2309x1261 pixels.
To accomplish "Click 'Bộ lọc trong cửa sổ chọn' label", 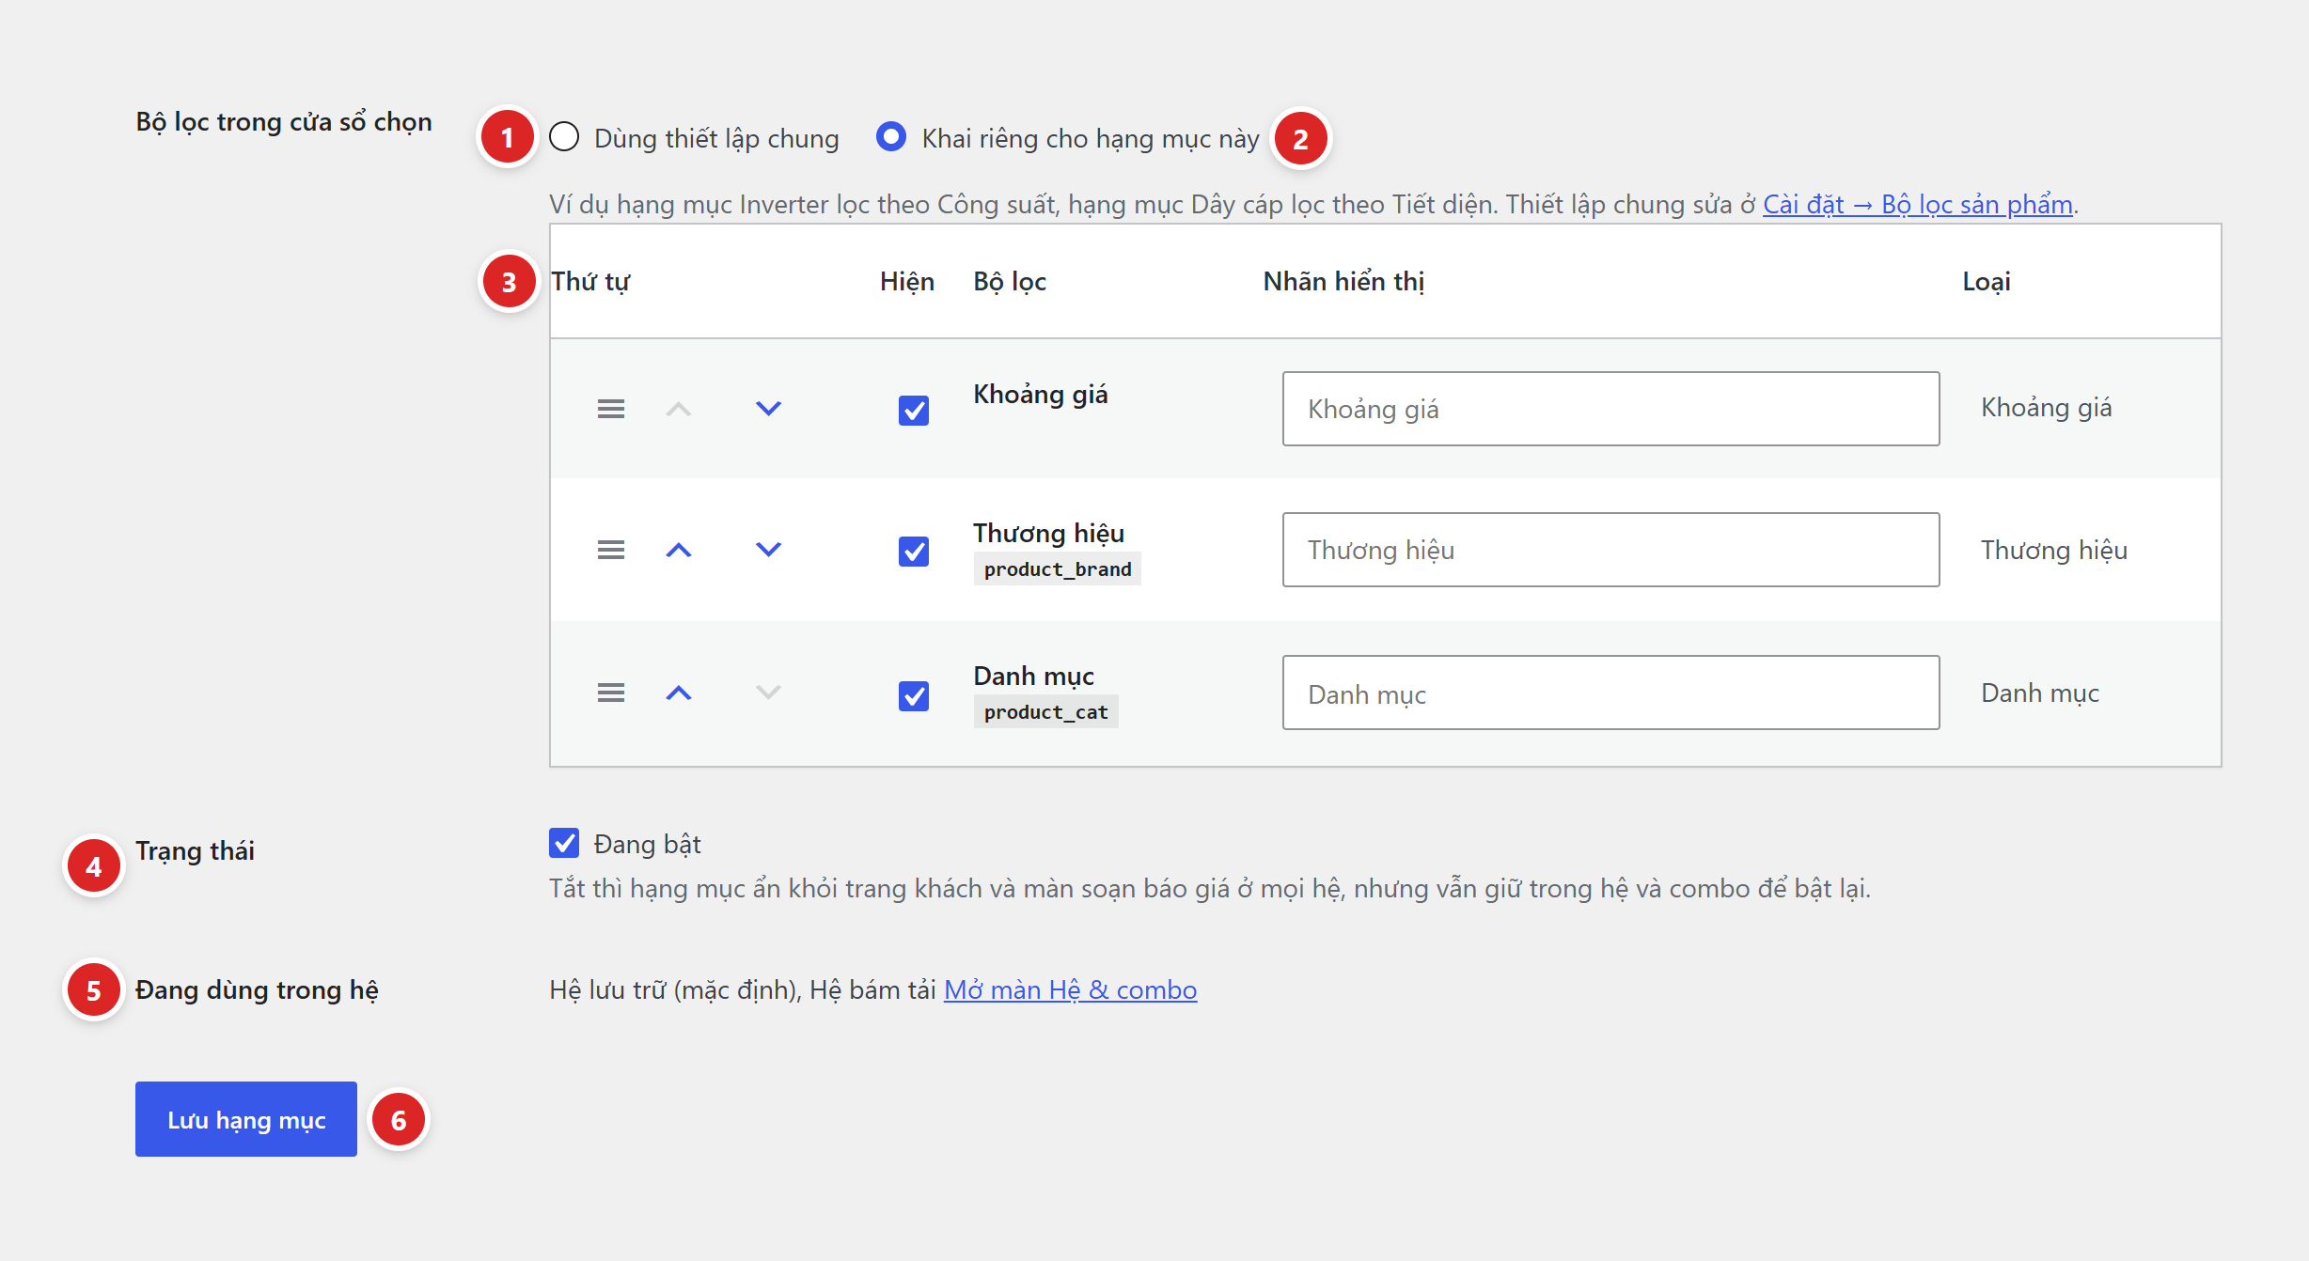I will click(x=284, y=121).
